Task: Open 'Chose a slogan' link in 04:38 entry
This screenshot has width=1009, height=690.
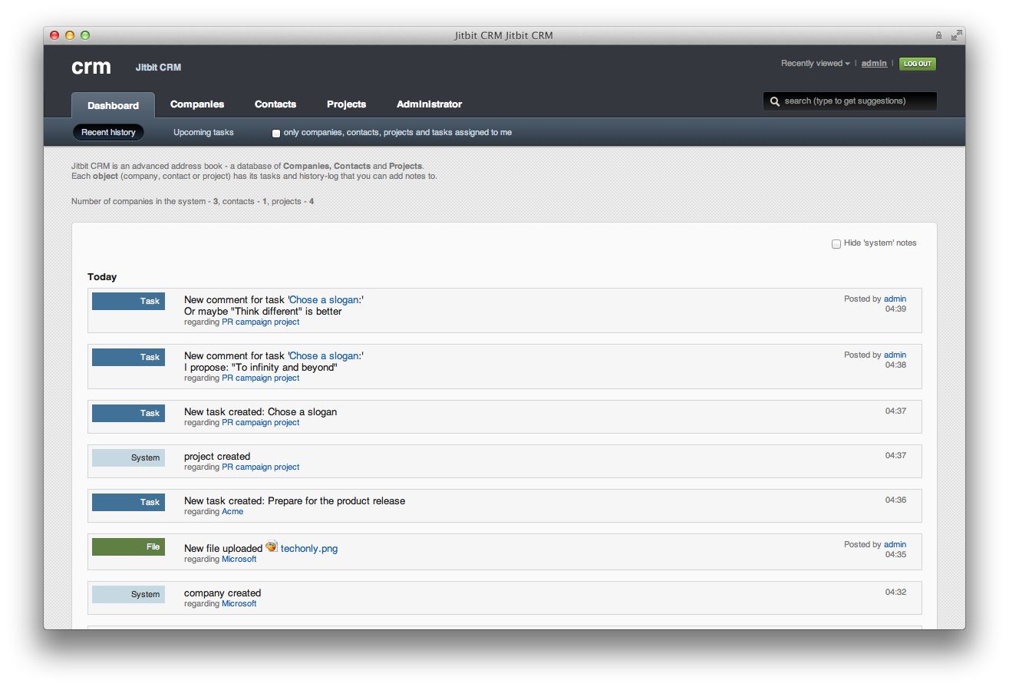Action: tap(324, 356)
